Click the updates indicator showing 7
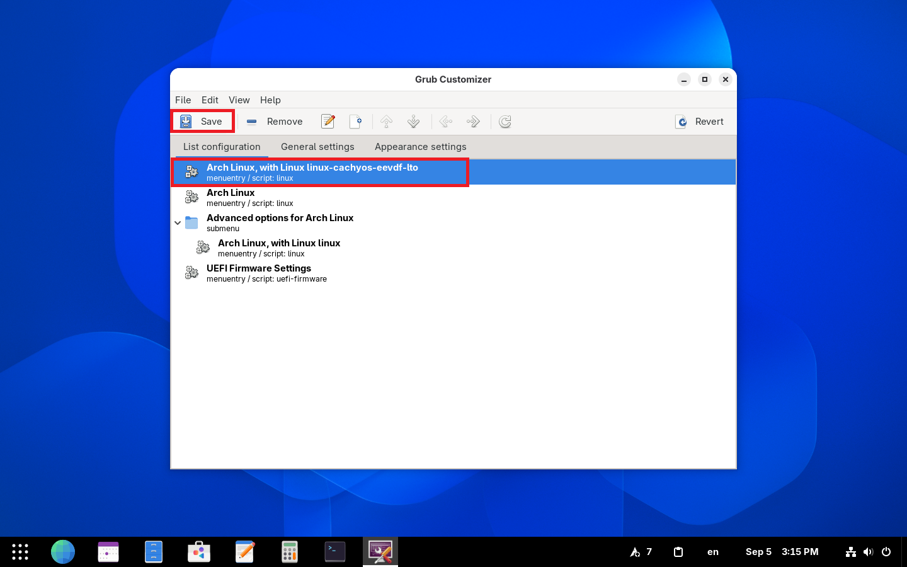This screenshot has height=567, width=907. coord(641,552)
